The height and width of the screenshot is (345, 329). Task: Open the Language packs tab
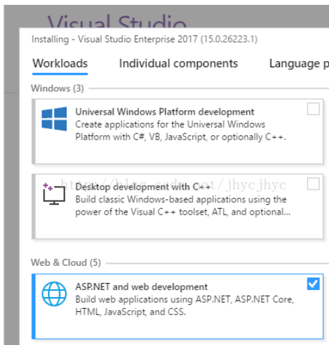[x=299, y=63]
